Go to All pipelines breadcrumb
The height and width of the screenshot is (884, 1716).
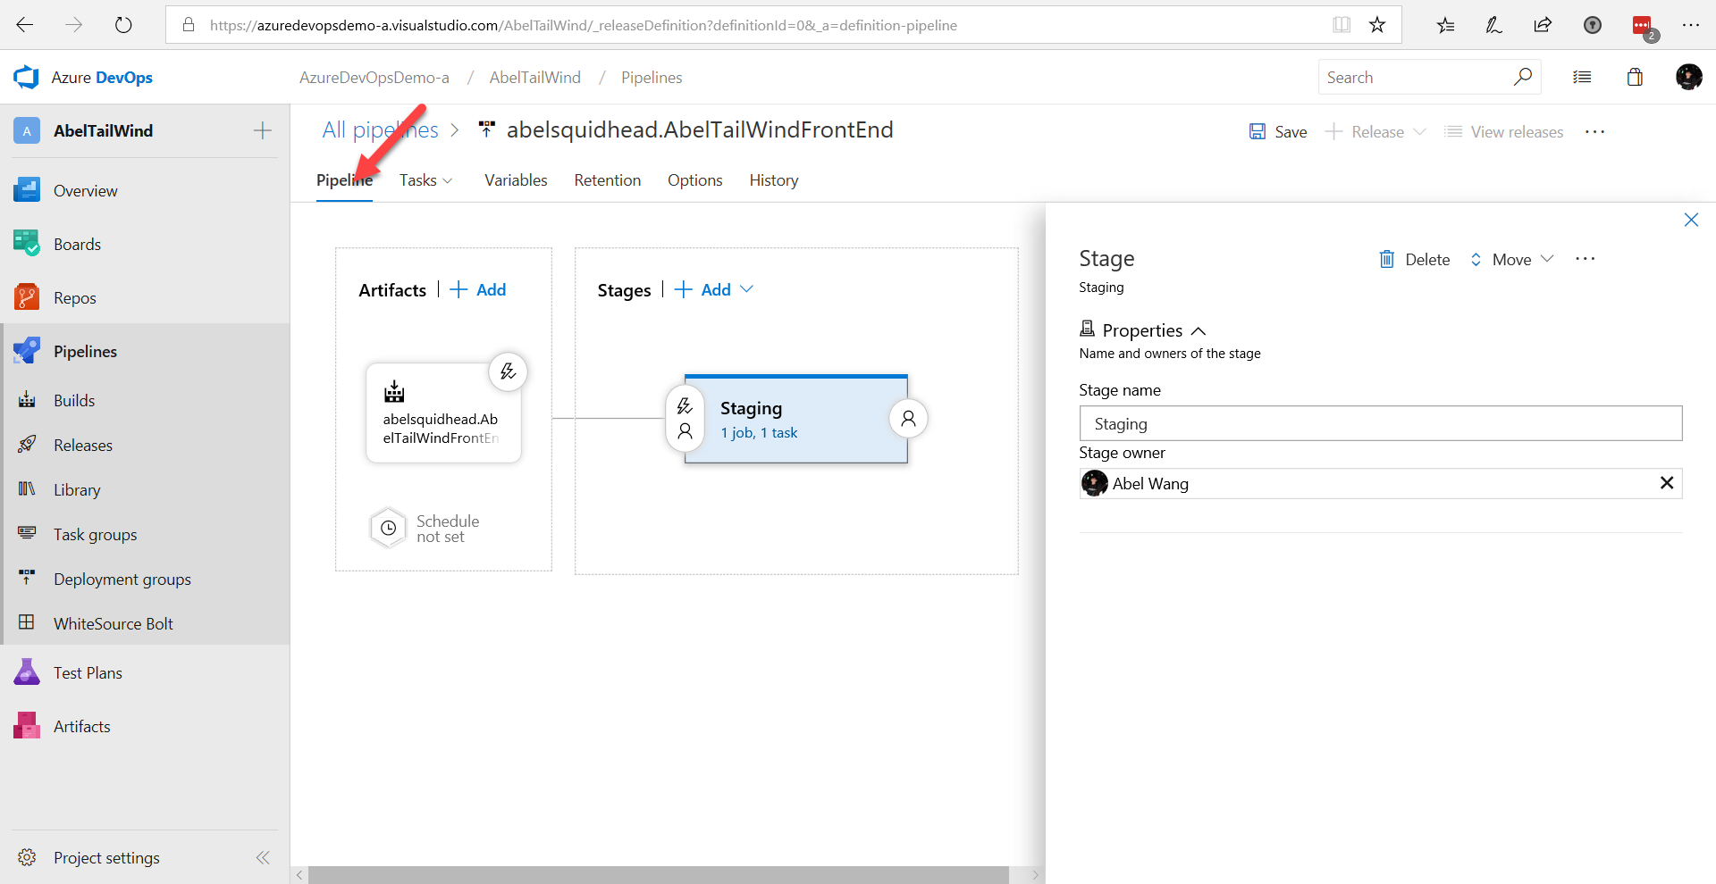[x=380, y=130]
